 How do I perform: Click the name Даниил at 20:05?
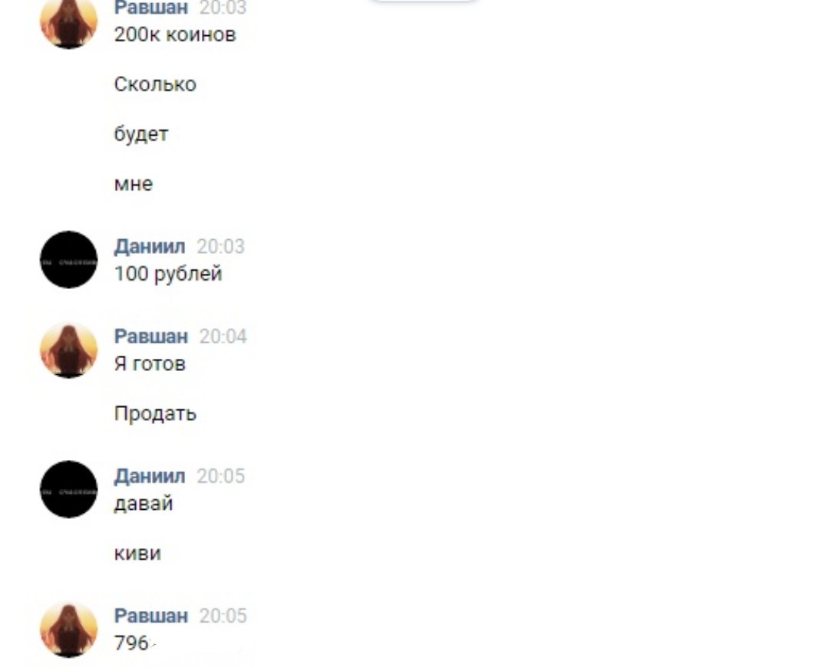[150, 476]
